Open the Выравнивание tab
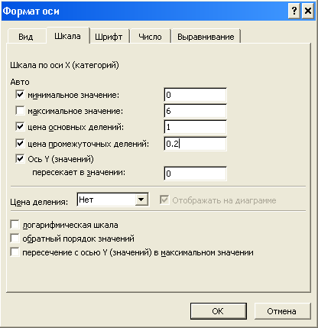Viewport: 318px width, 328px height. point(206,37)
